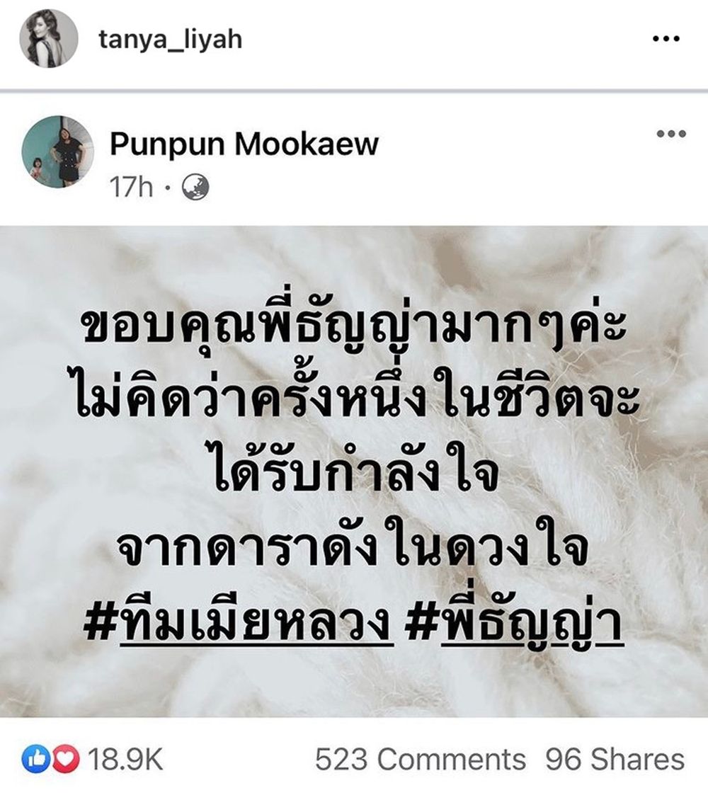Open Punpun Mookaew profile photo

[x=57, y=151]
